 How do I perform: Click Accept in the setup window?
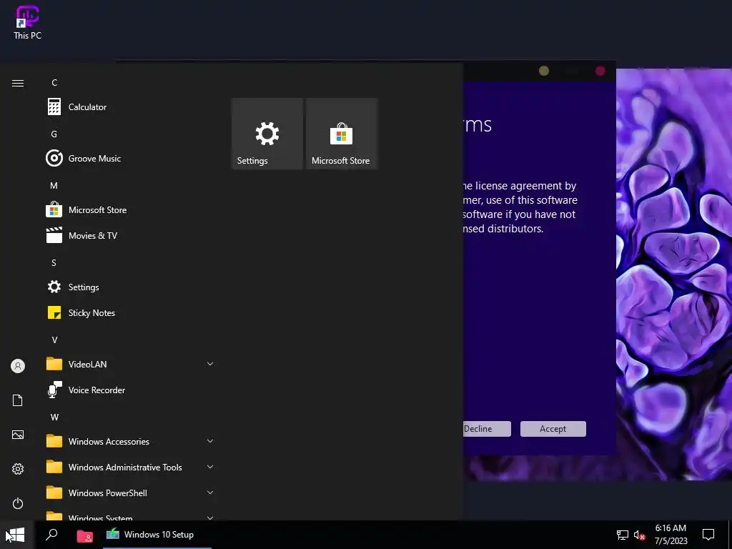[553, 429]
